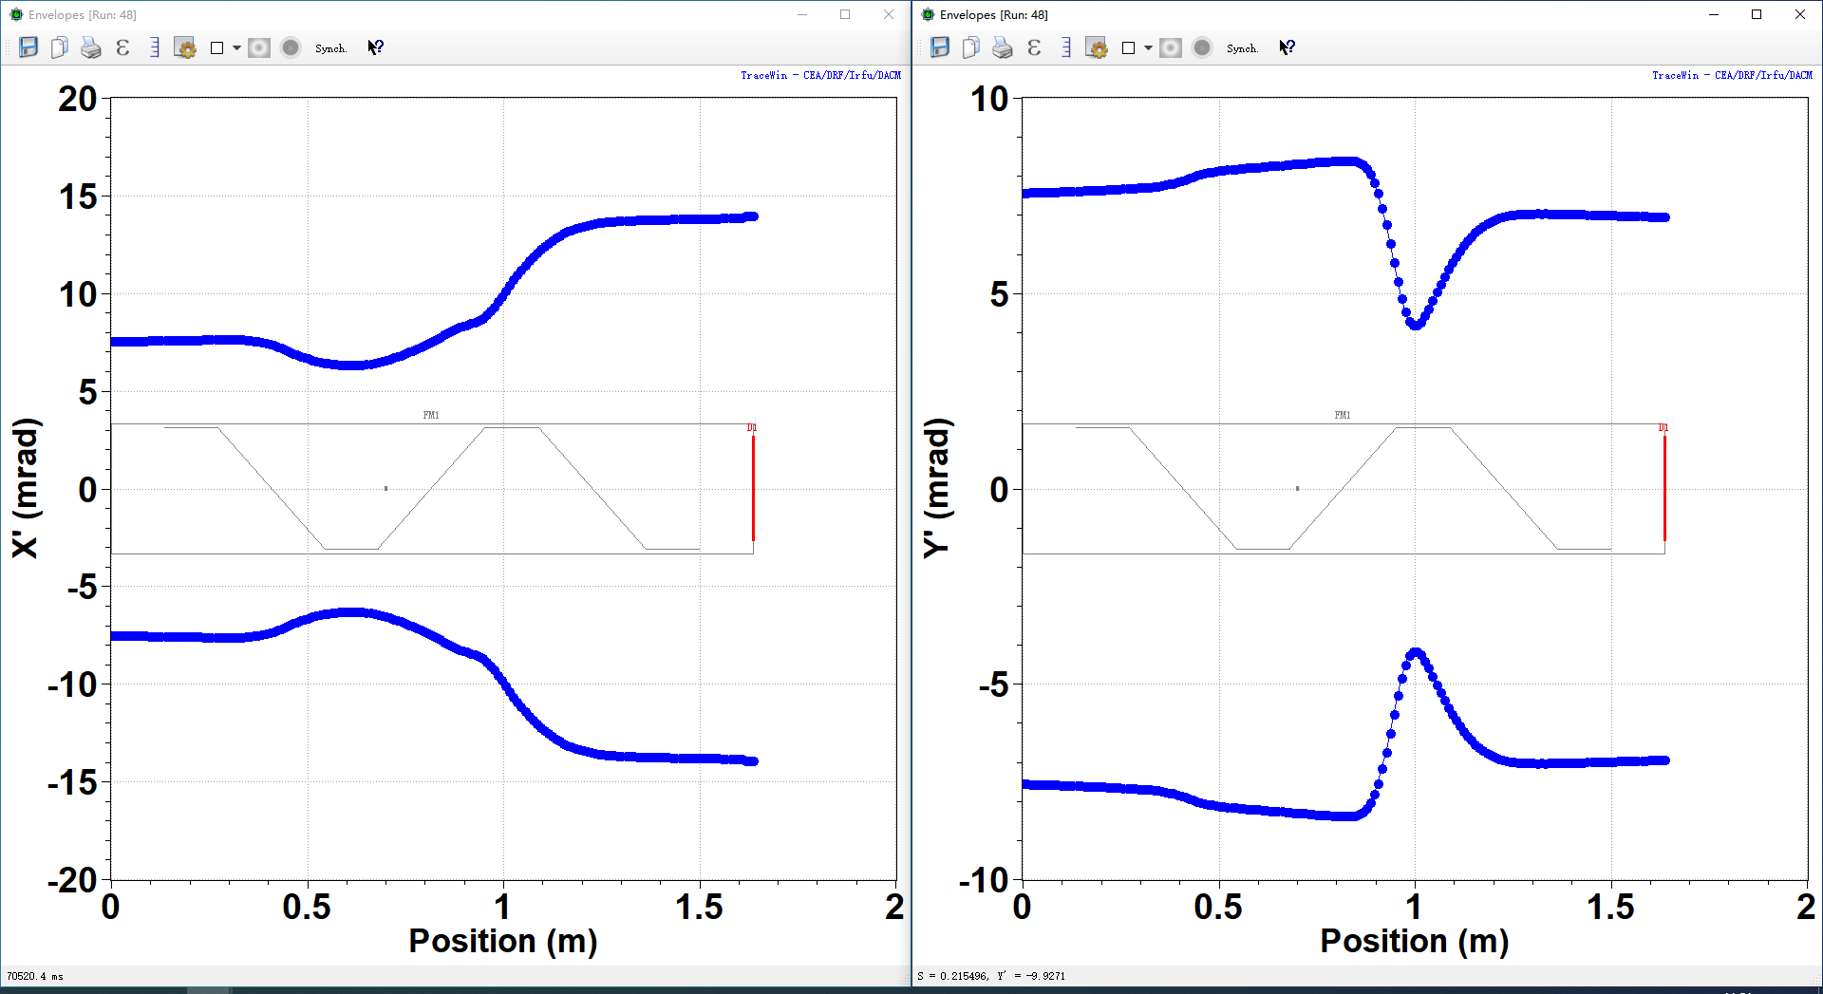Open plot settings gear in left window
Screen dimensions: 1823x994
click(x=185, y=47)
